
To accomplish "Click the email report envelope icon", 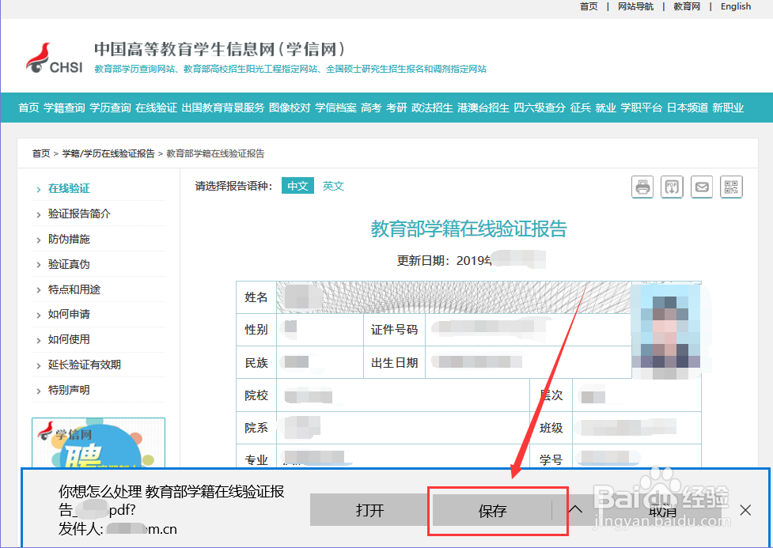I will point(702,187).
